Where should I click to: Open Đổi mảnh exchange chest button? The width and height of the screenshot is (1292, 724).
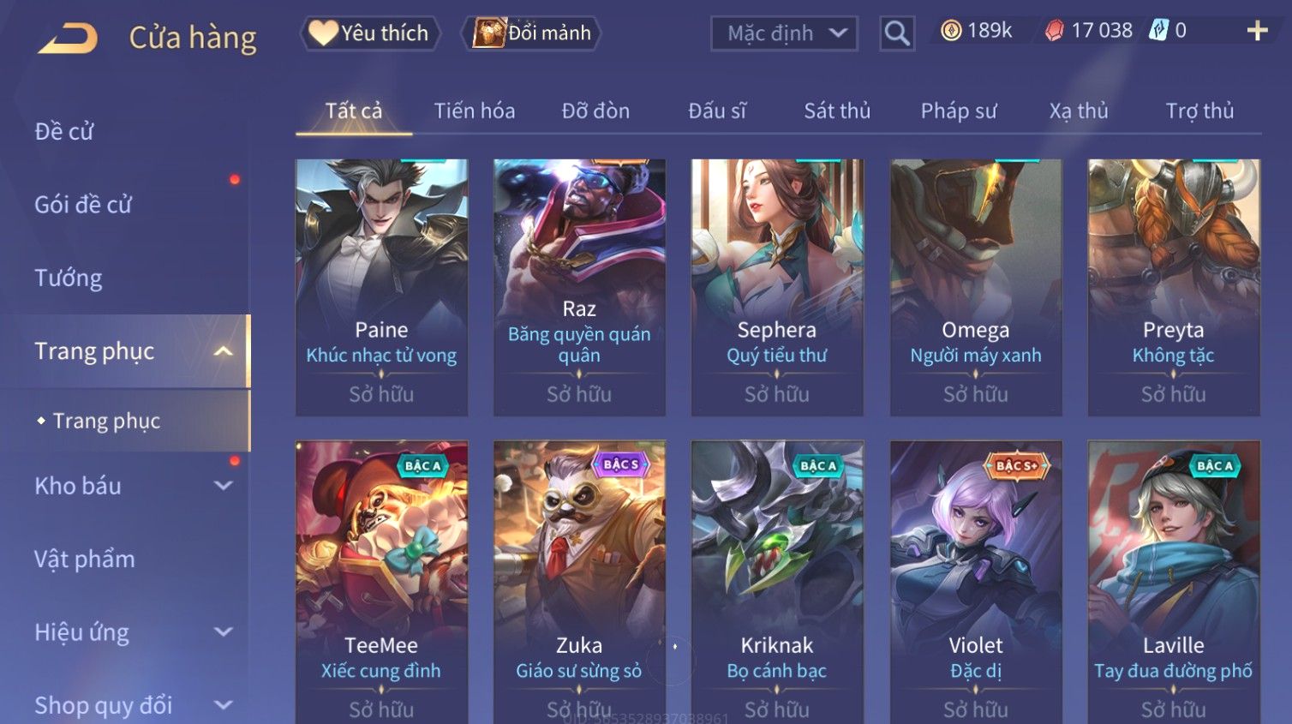pos(531,33)
